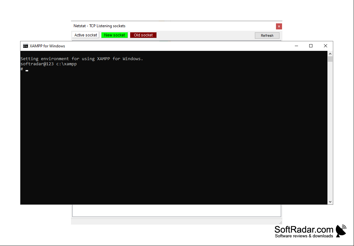
Task: Click the 'Setting environment for using XAMPP' line
Action: 82,59
